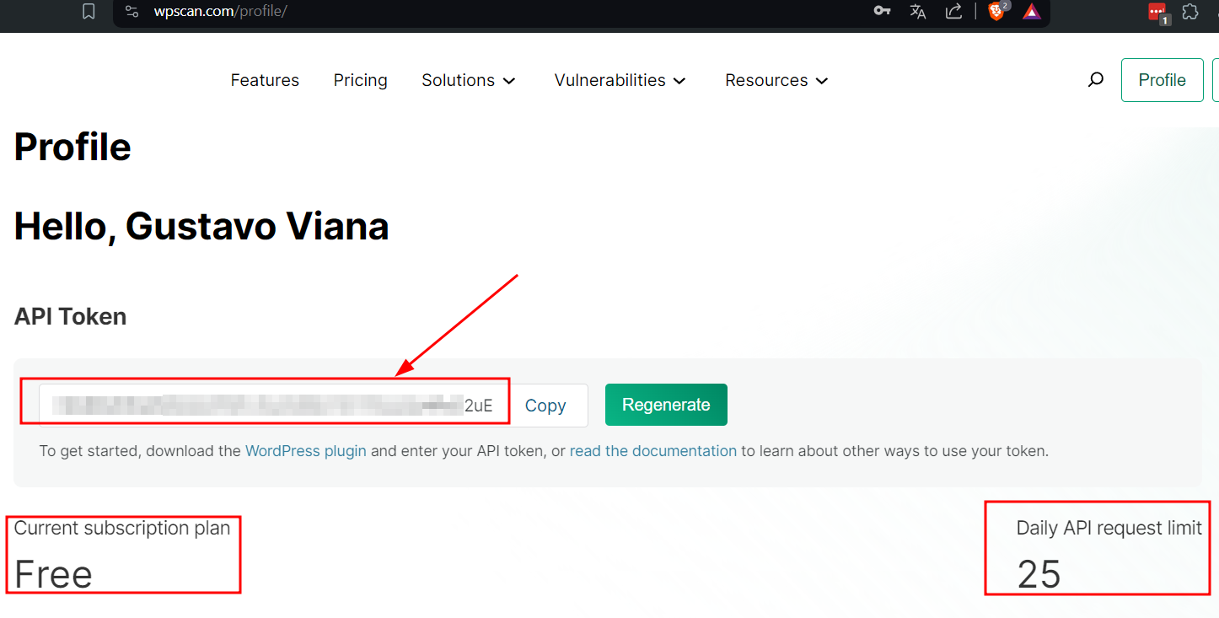Expand the Resources dropdown menu
This screenshot has height=618, width=1219.
(x=777, y=80)
